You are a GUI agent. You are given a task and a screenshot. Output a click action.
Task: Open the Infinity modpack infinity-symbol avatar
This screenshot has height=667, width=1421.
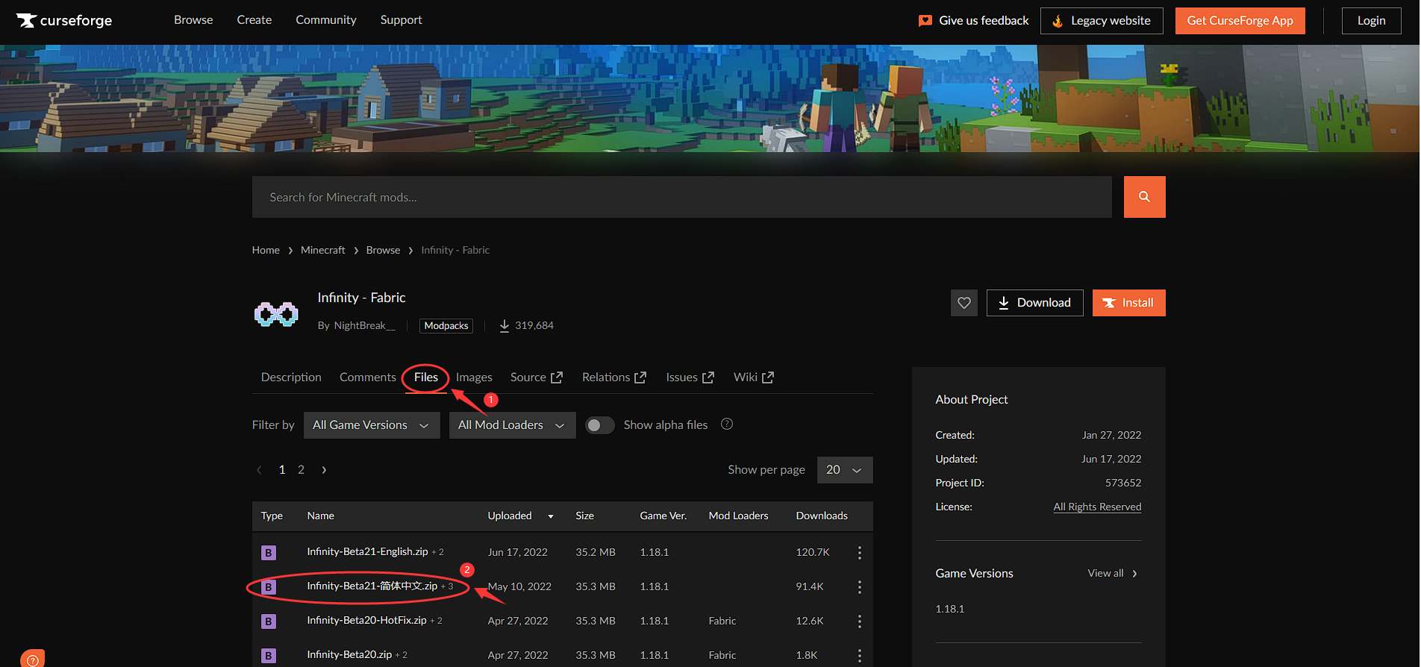click(276, 314)
